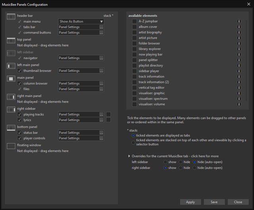Select stacked with selector button option
The image size is (254, 210).
coord(133,142)
